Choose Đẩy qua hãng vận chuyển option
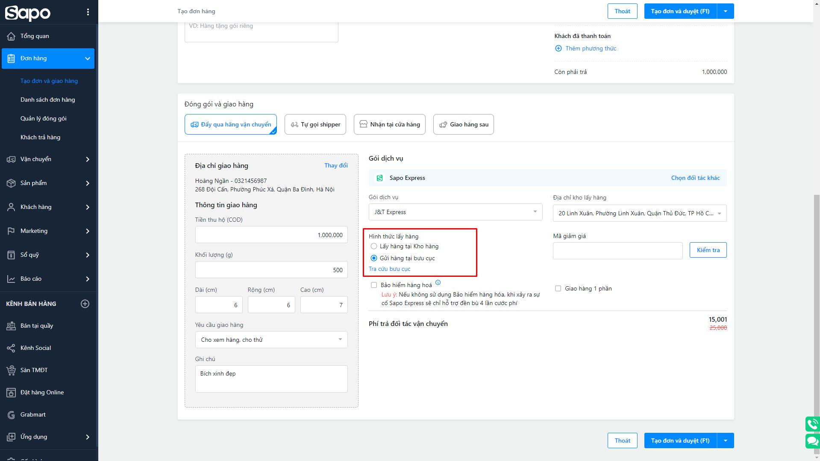The height and width of the screenshot is (461, 820). tap(231, 124)
